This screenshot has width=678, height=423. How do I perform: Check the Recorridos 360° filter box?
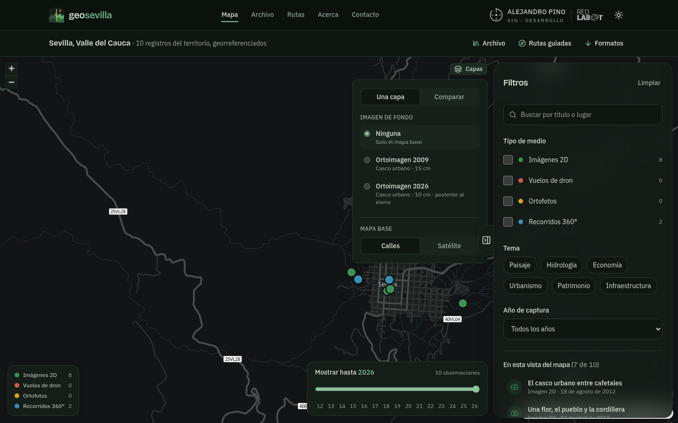click(508, 222)
